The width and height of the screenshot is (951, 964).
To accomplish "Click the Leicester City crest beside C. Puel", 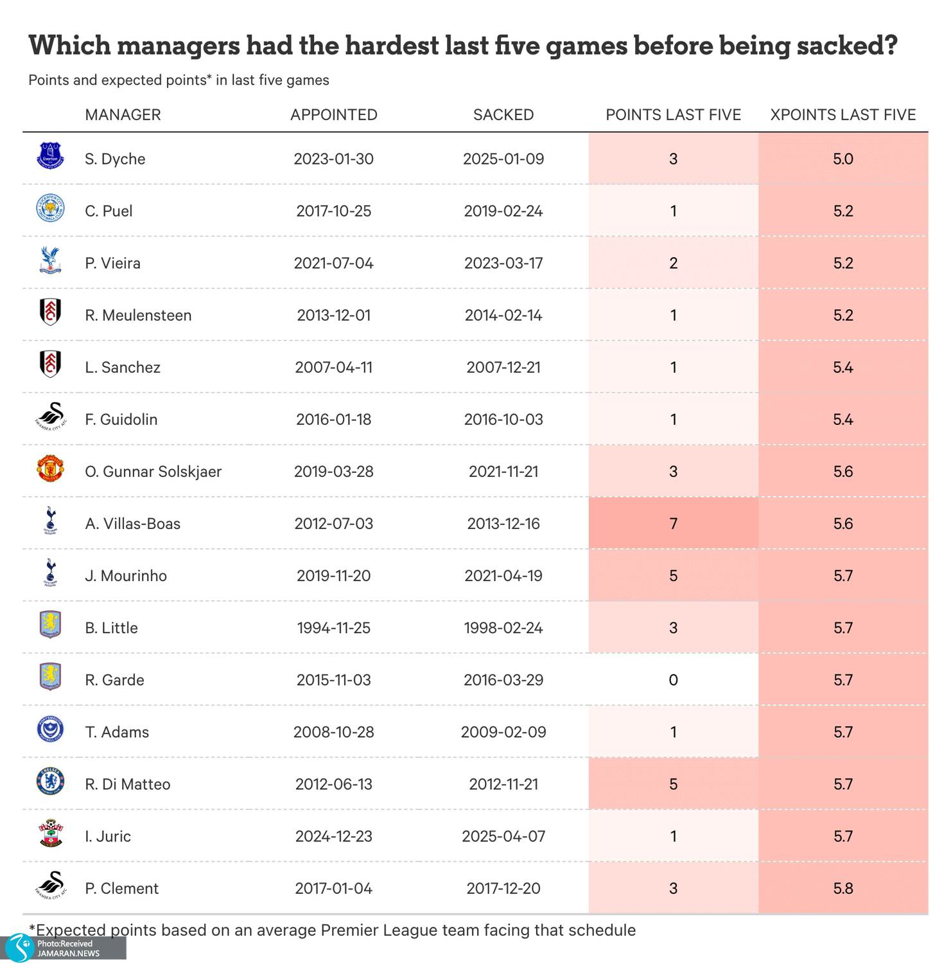I will [50, 208].
